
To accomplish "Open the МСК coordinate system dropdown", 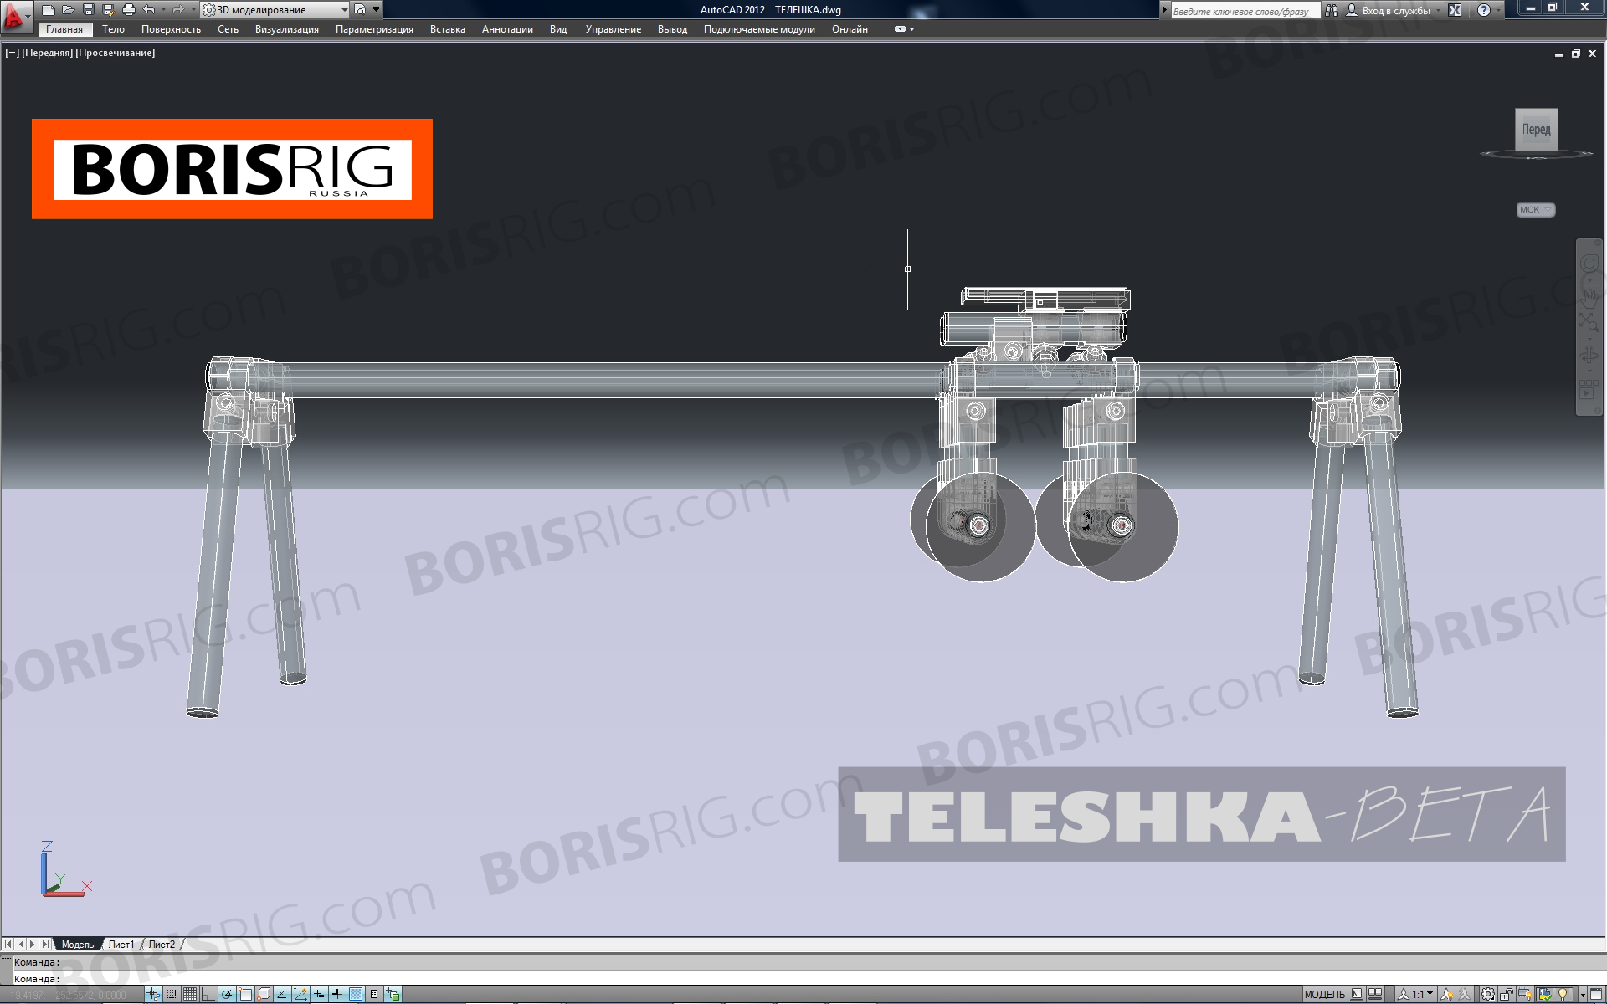I will coord(1536,210).
